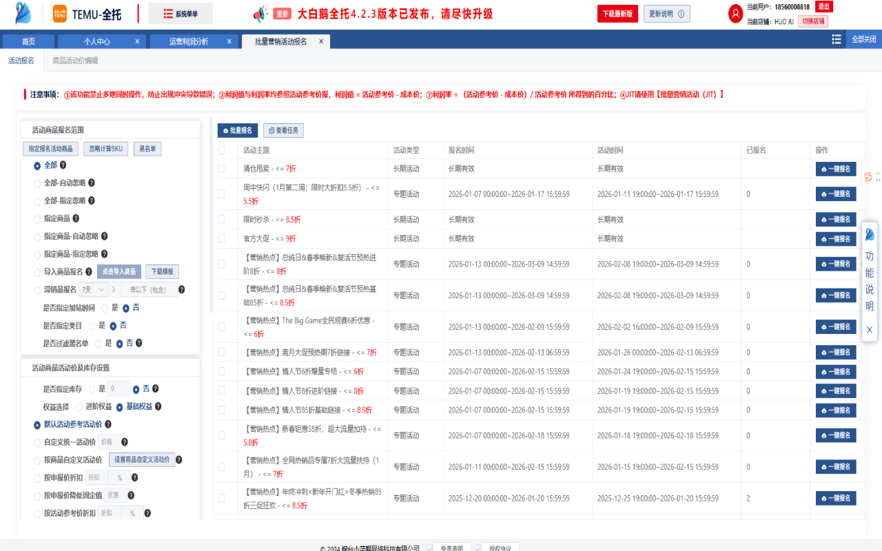Screen dimensions: 882x551
Task: Click the red user avatar icon
Action: (x=736, y=14)
